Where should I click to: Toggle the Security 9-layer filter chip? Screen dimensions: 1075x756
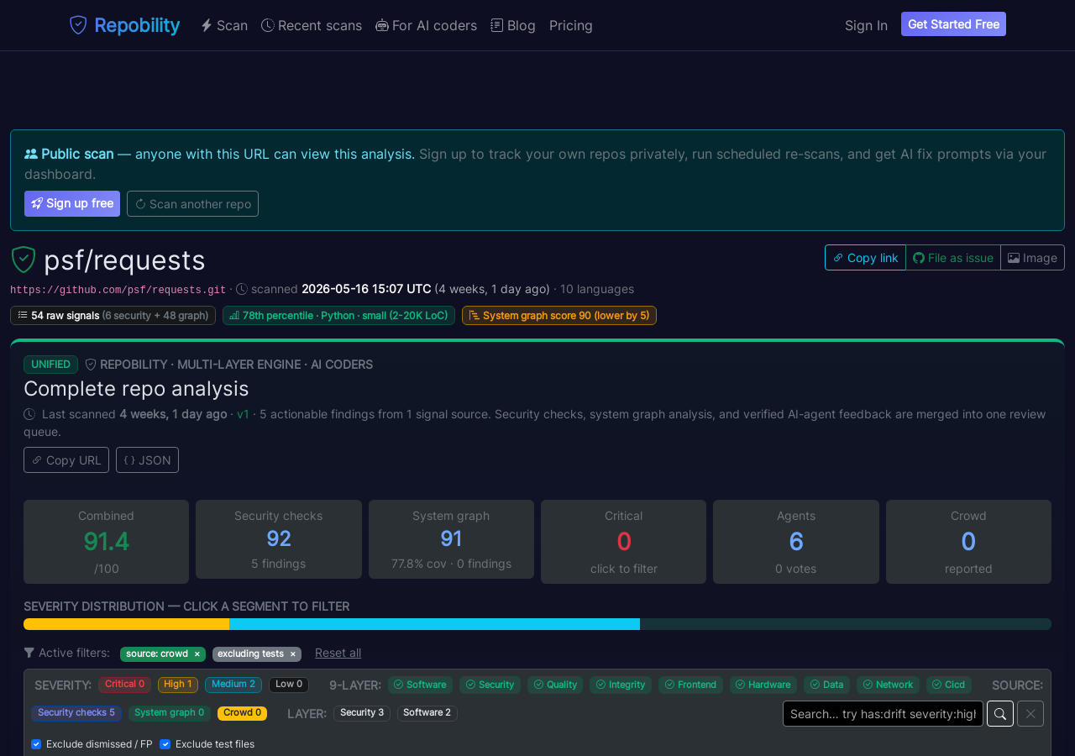(490, 685)
